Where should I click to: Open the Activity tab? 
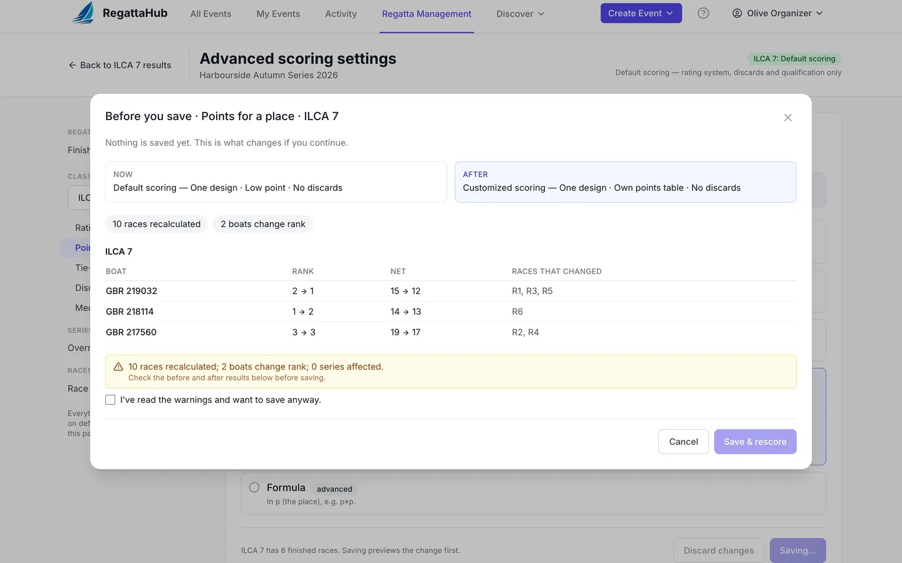click(x=341, y=14)
